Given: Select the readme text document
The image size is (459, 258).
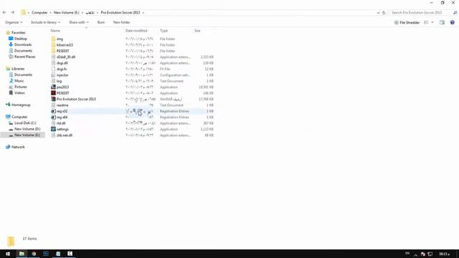Looking at the screenshot, I should click(60, 105).
